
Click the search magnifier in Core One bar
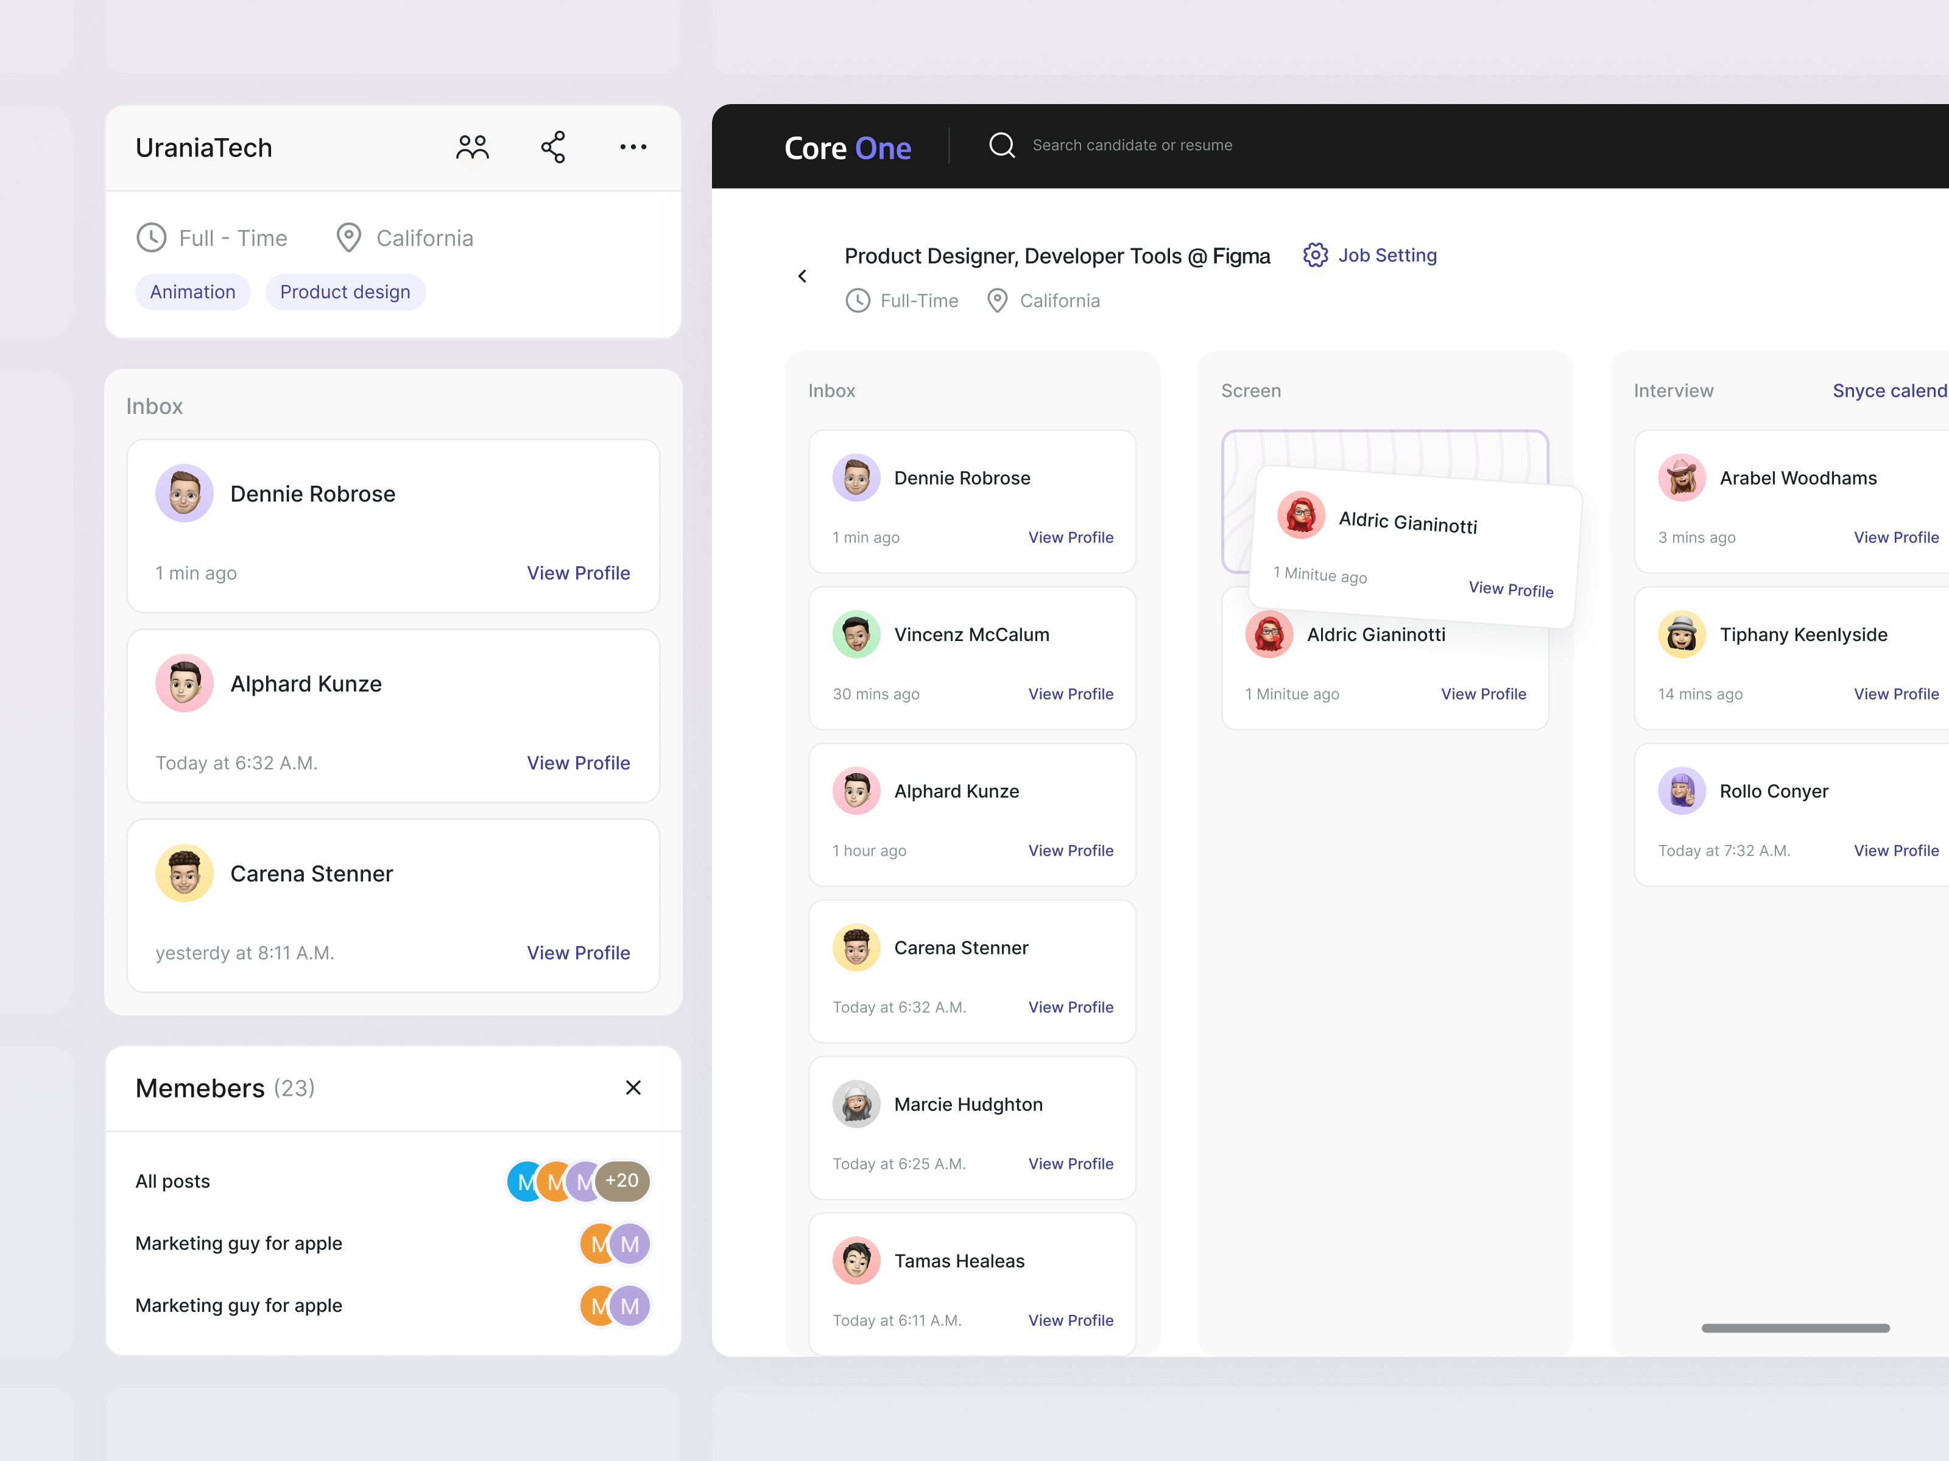point(1002,144)
